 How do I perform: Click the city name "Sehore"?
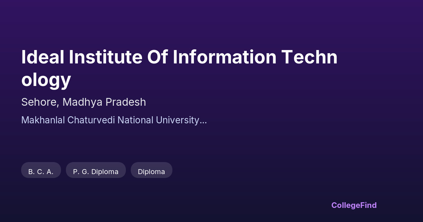(x=39, y=102)
